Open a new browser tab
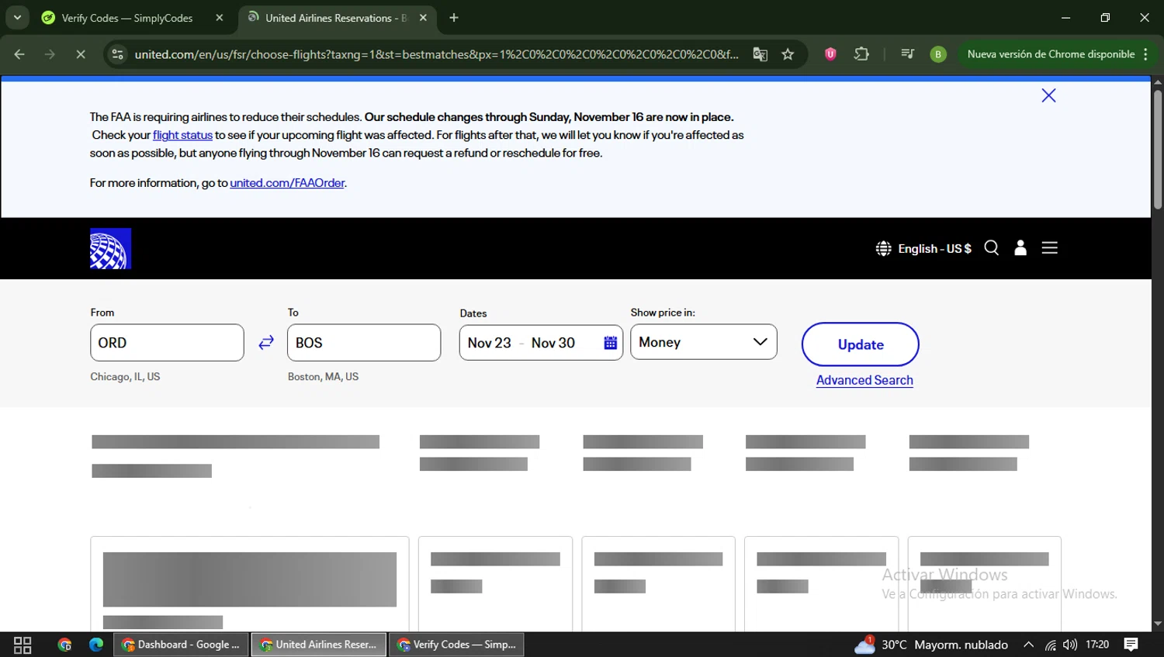1164x657 pixels. coord(454,18)
